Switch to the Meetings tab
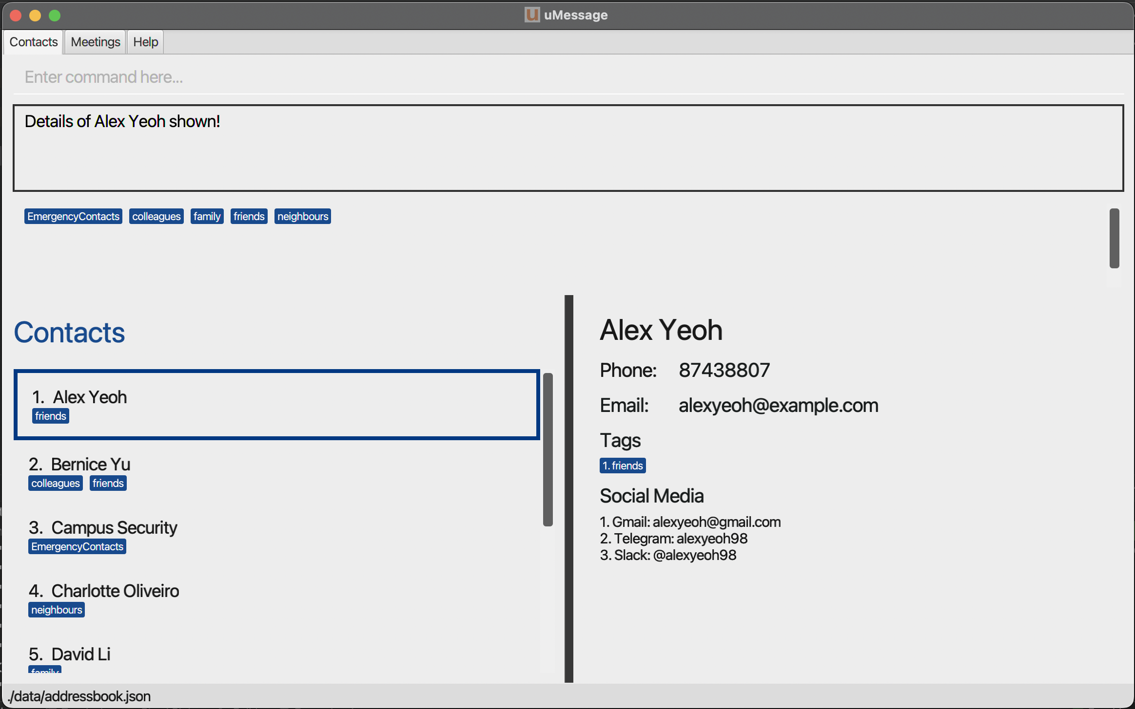The width and height of the screenshot is (1135, 709). pos(95,42)
